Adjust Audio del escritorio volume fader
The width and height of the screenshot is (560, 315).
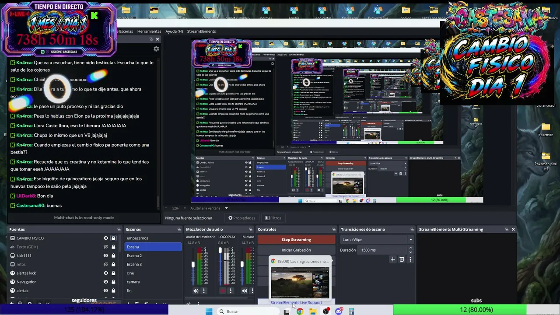pos(193,265)
